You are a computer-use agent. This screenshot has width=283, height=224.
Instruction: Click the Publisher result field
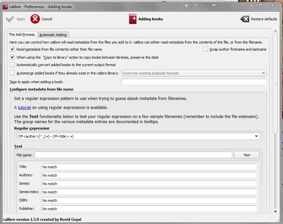point(149,209)
